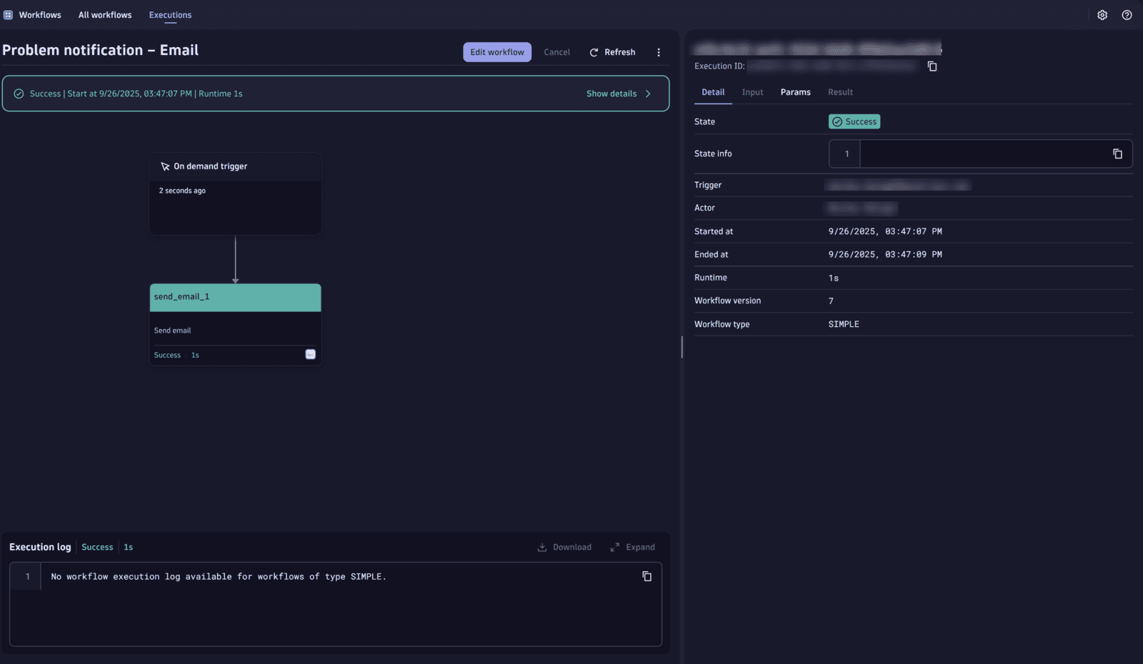This screenshot has height=664, width=1143.
Task: Expand Show details with the chevron
Action: pos(648,93)
